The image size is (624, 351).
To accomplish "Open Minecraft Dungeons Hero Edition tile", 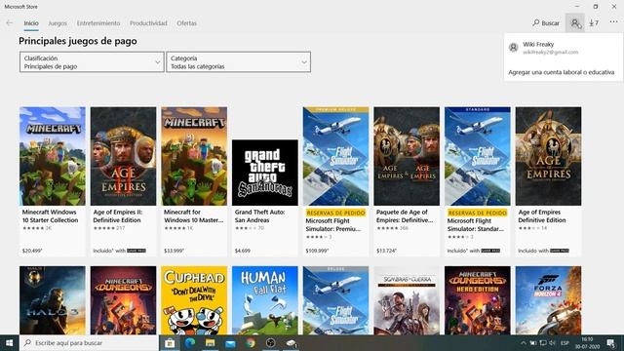I will [477, 300].
